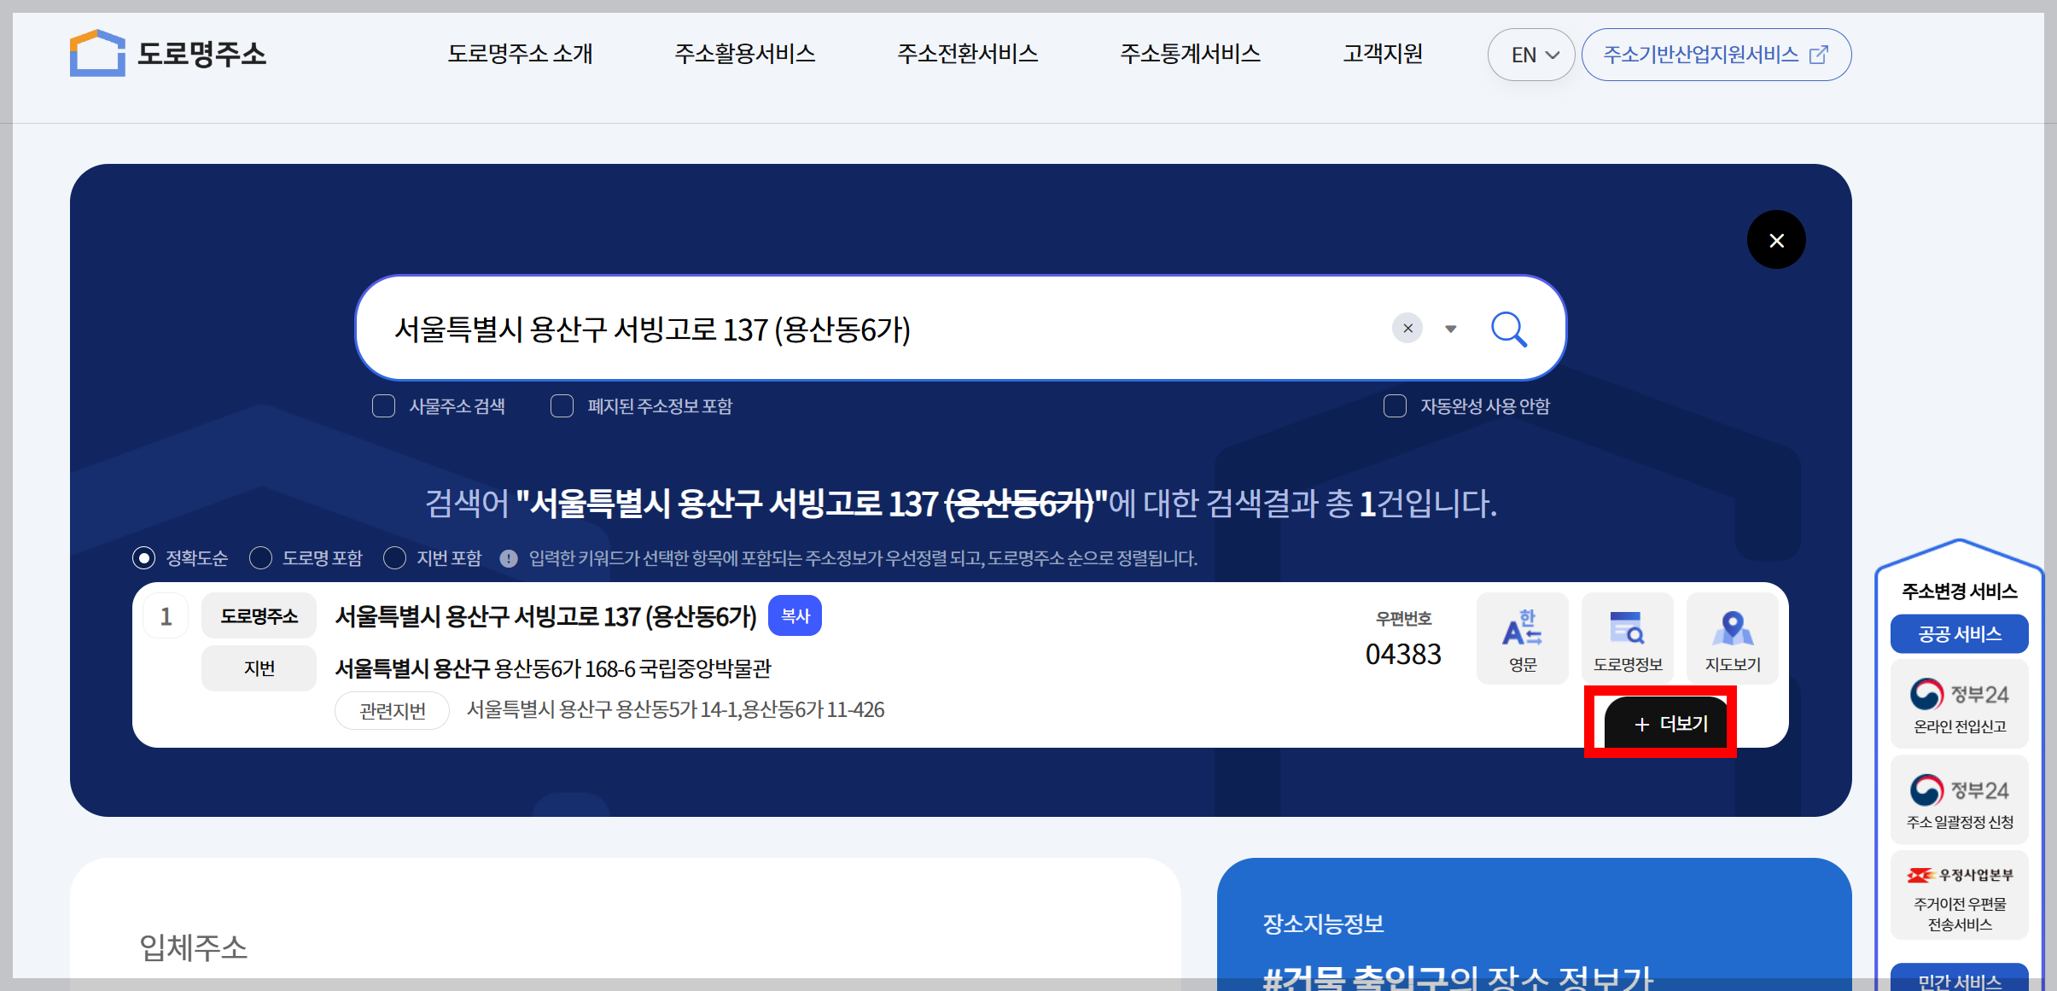Open the 도로명정보 road name info icon

[1627, 638]
